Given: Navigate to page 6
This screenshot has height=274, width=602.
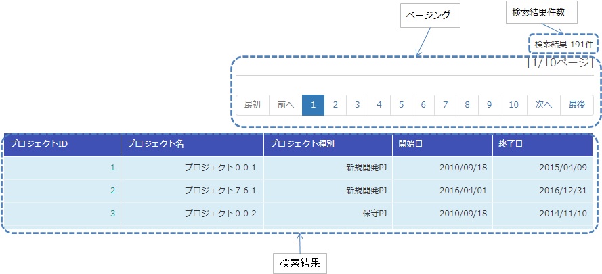Looking at the screenshot, I should [423, 105].
